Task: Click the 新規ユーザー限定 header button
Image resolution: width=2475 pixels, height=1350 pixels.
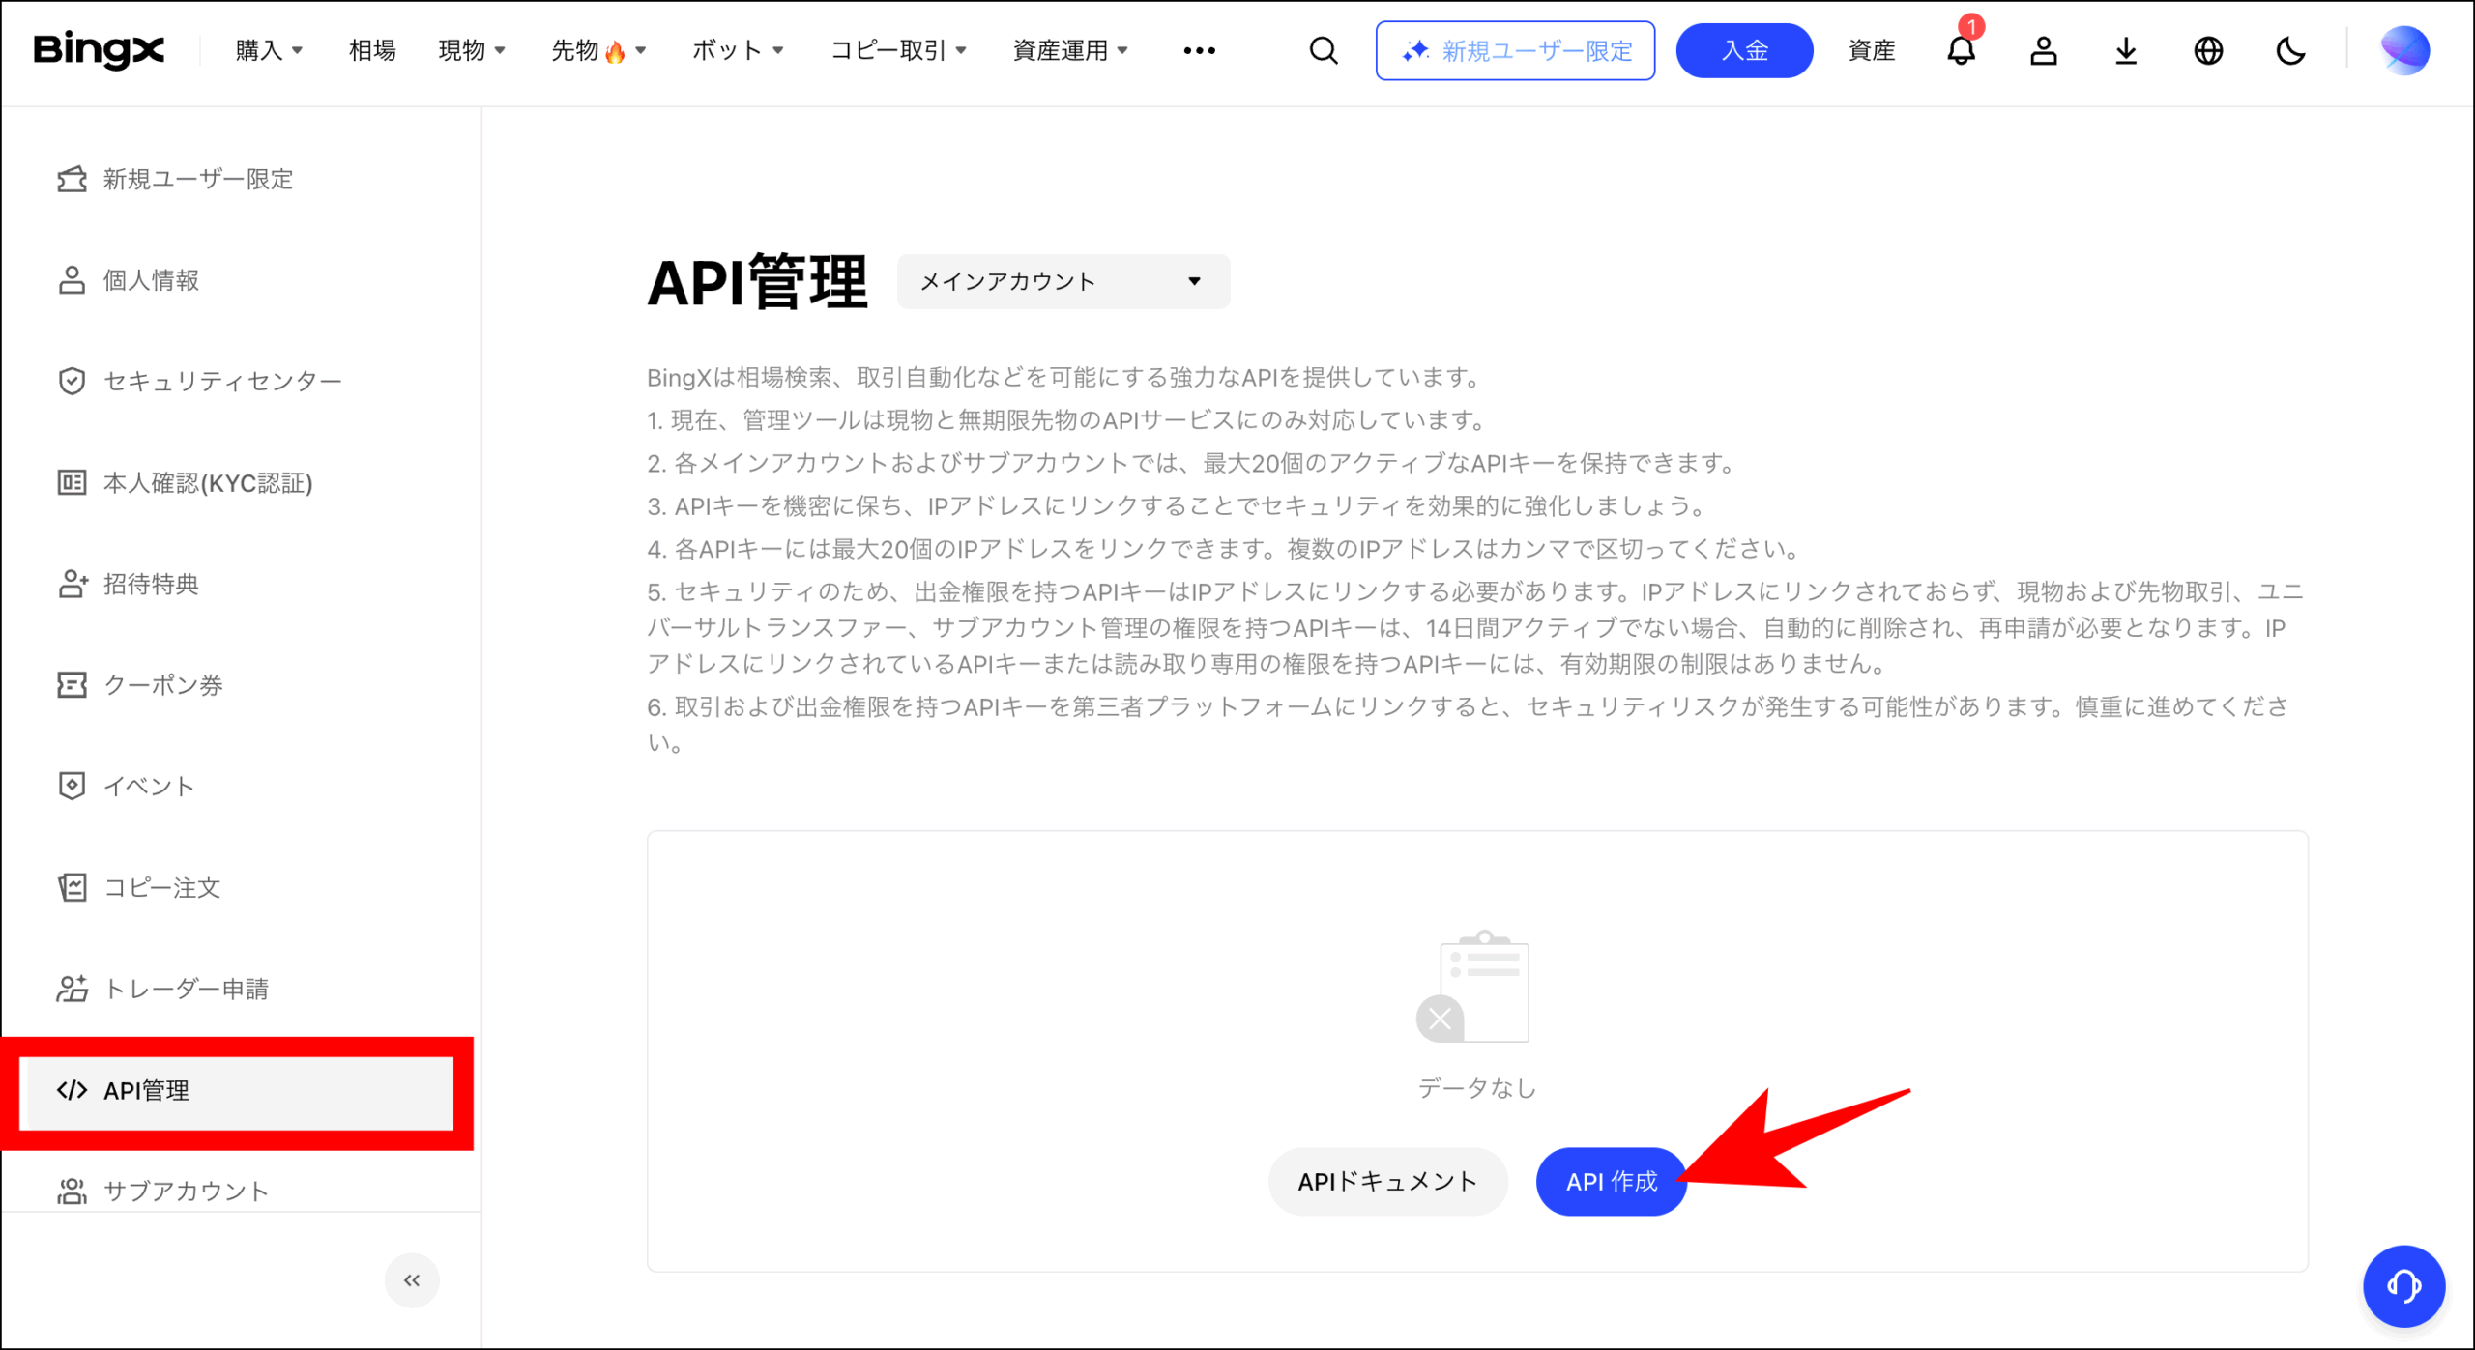Action: pos(1515,50)
